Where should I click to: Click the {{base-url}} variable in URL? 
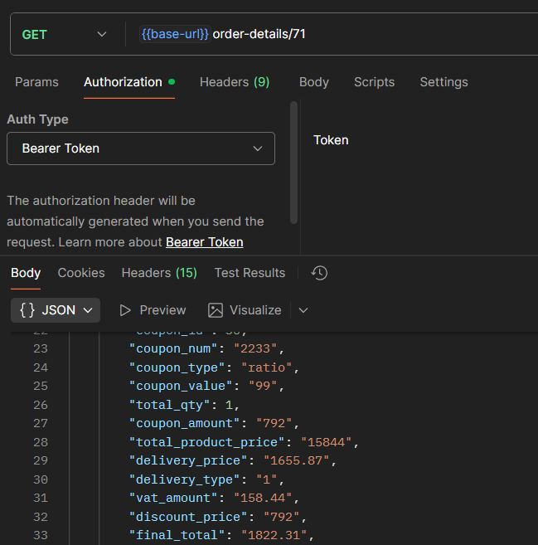[175, 34]
